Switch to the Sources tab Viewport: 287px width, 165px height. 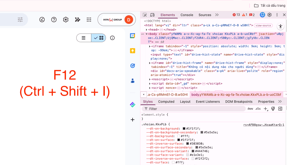(205, 15)
